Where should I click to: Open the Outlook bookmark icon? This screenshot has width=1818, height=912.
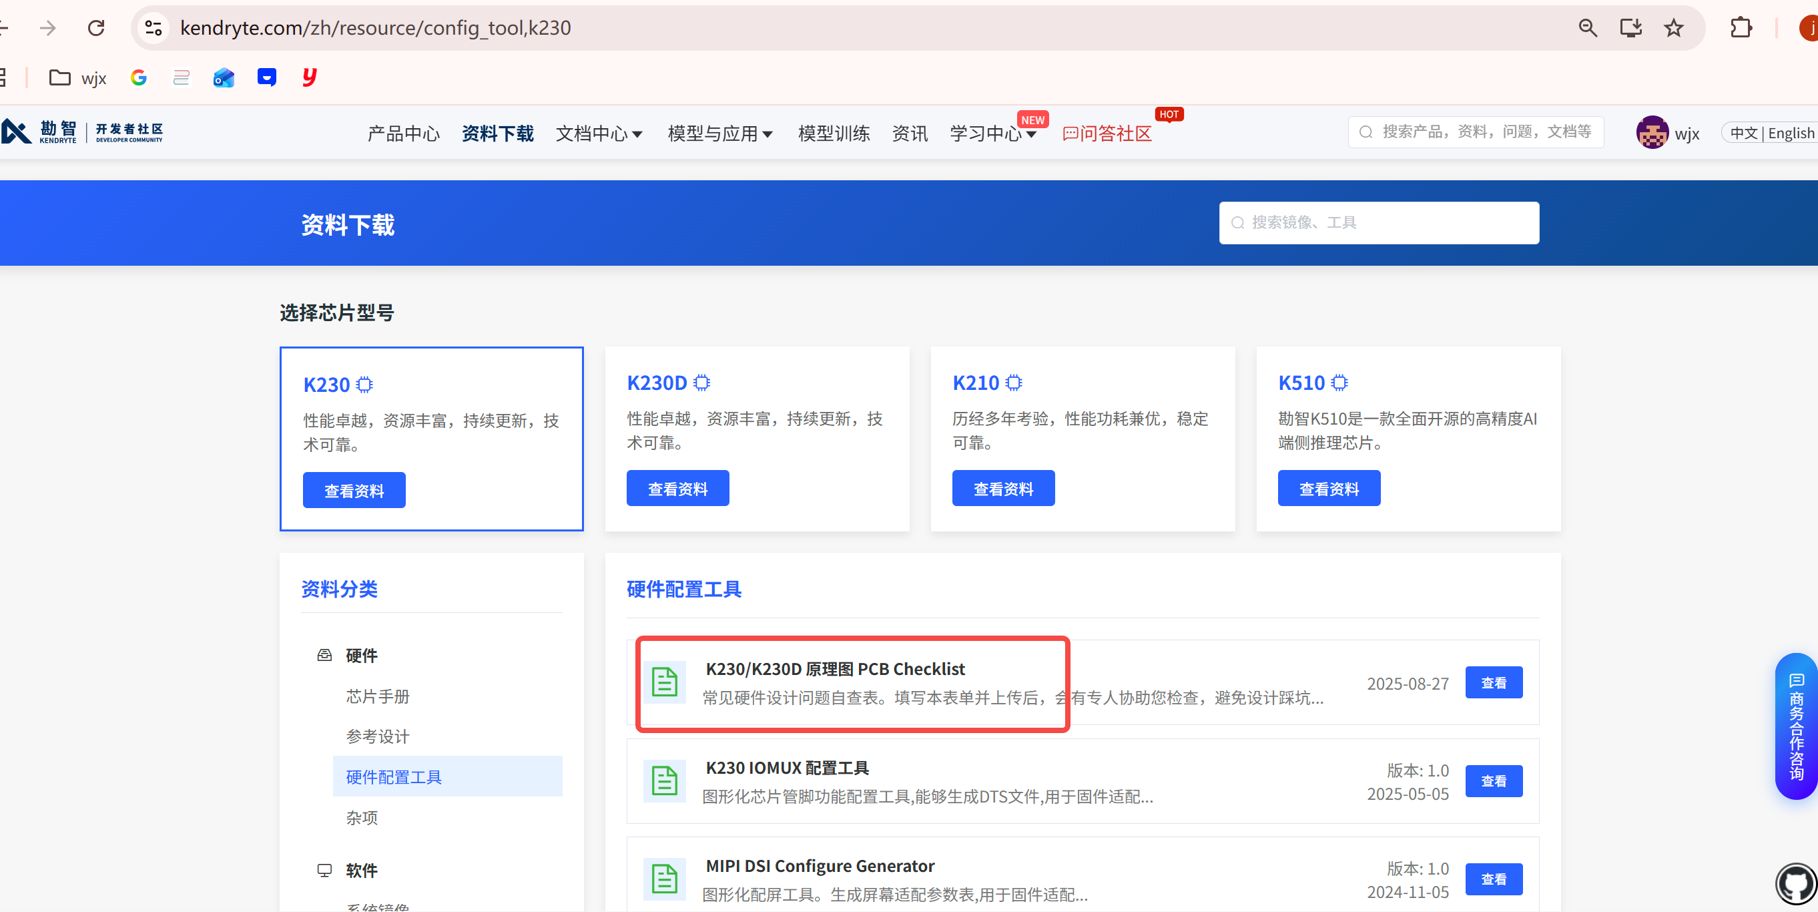224,77
